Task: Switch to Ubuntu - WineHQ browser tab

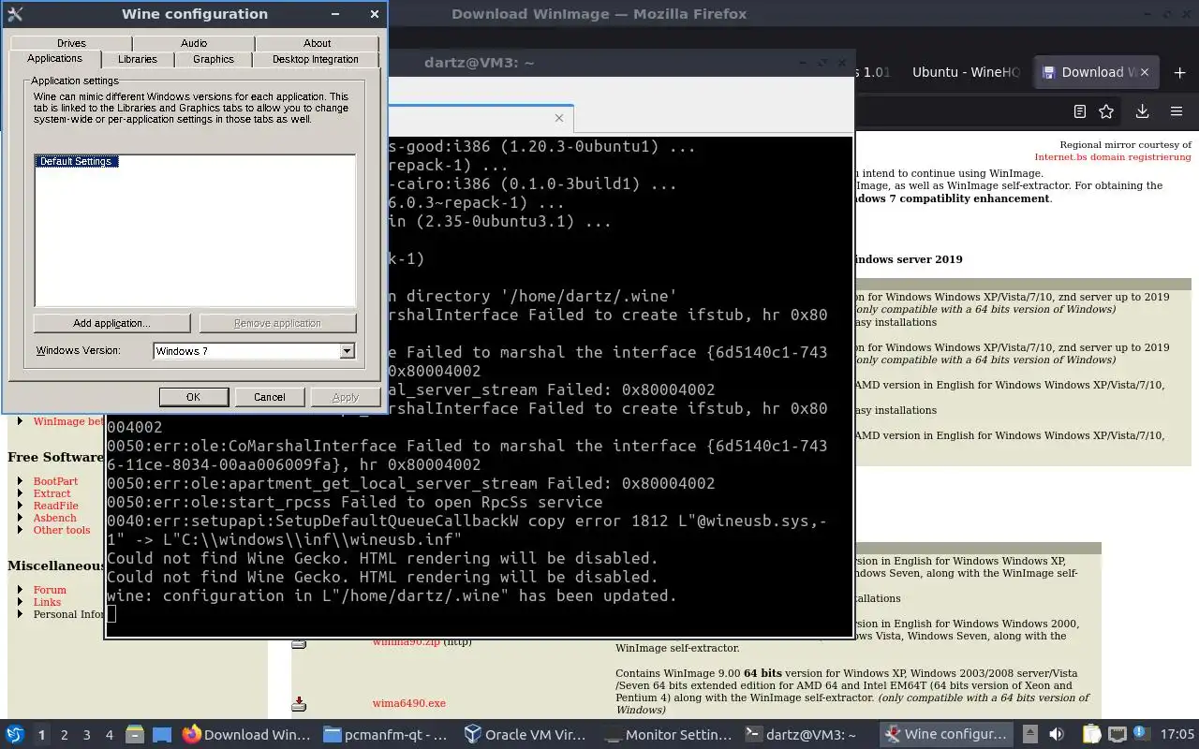Action: (965, 72)
